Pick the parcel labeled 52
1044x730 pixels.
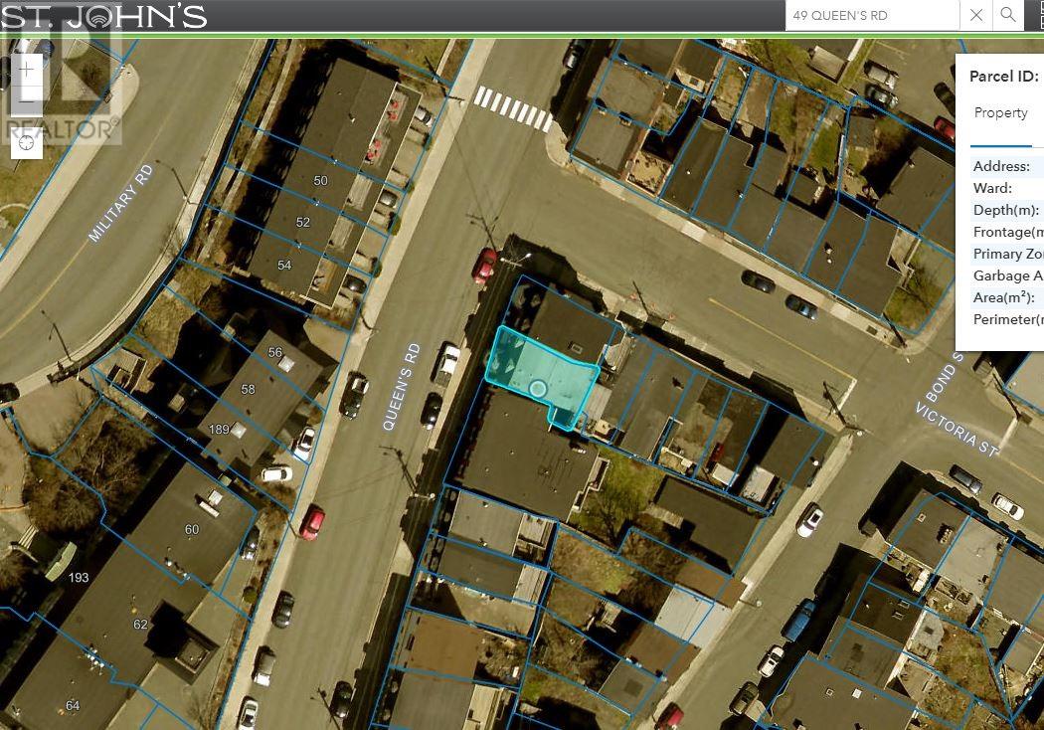point(303,223)
